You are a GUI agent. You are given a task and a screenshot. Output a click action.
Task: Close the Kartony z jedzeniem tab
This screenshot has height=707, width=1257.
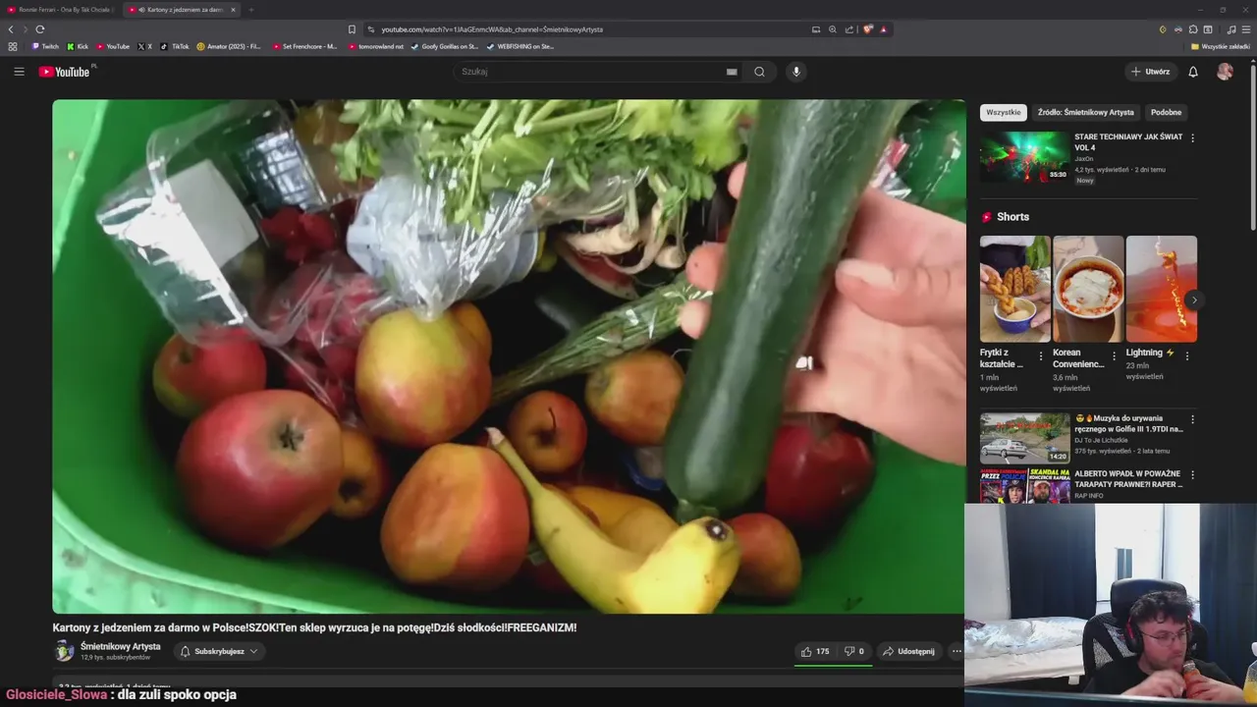[233, 10]
